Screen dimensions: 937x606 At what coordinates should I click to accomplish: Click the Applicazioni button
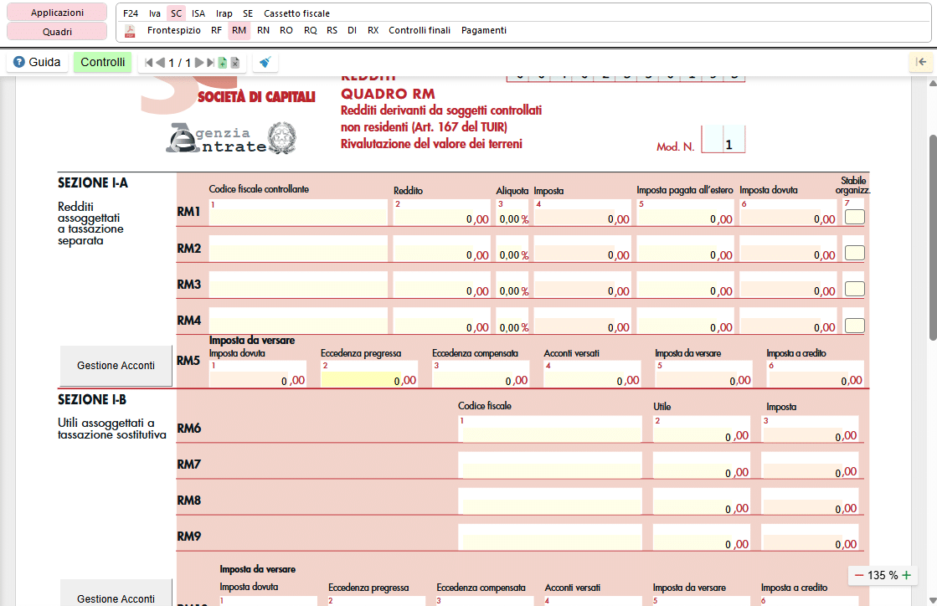pos(58,13)
